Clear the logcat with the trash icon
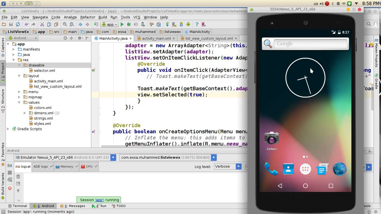This screenshot has height=214, width=381. pos(18,176)
